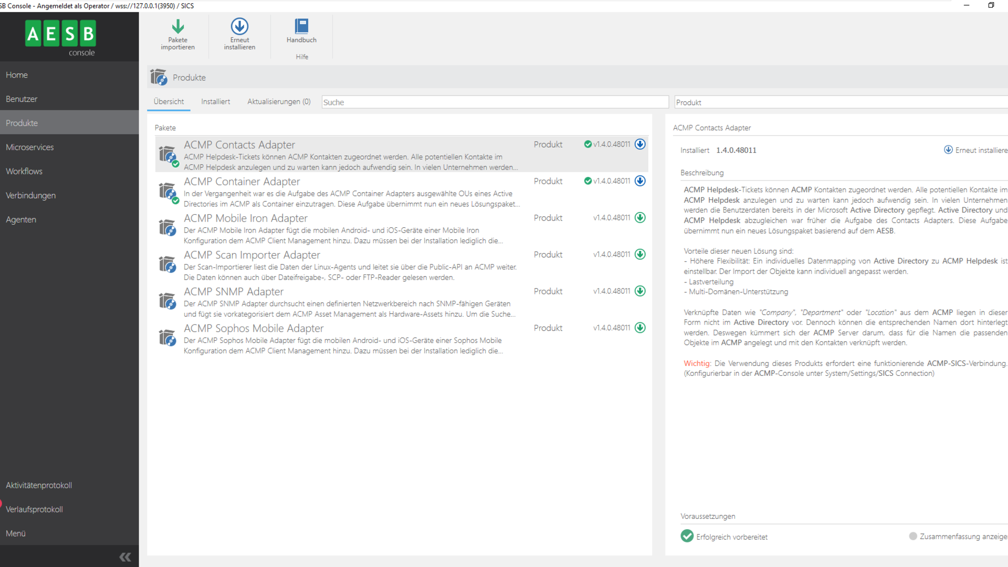
Task: Select the ACMP Mobile Iron Adapter title
Action: point(246,218)
